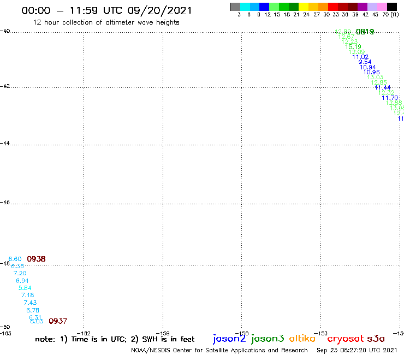Click the yellow swatch in the wave height legend
The image size is (404, 355).
pos(304,7)
